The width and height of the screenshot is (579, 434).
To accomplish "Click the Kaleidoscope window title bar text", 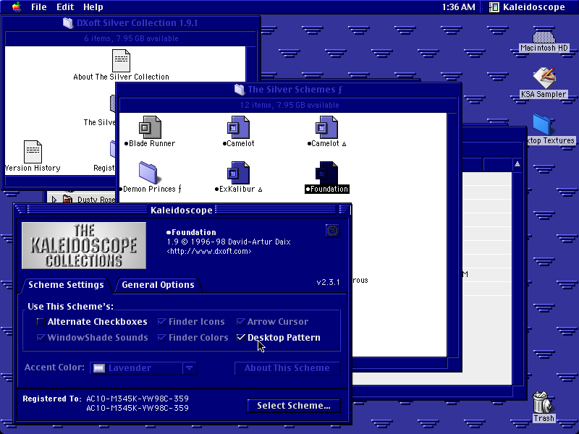I will 182,210.
